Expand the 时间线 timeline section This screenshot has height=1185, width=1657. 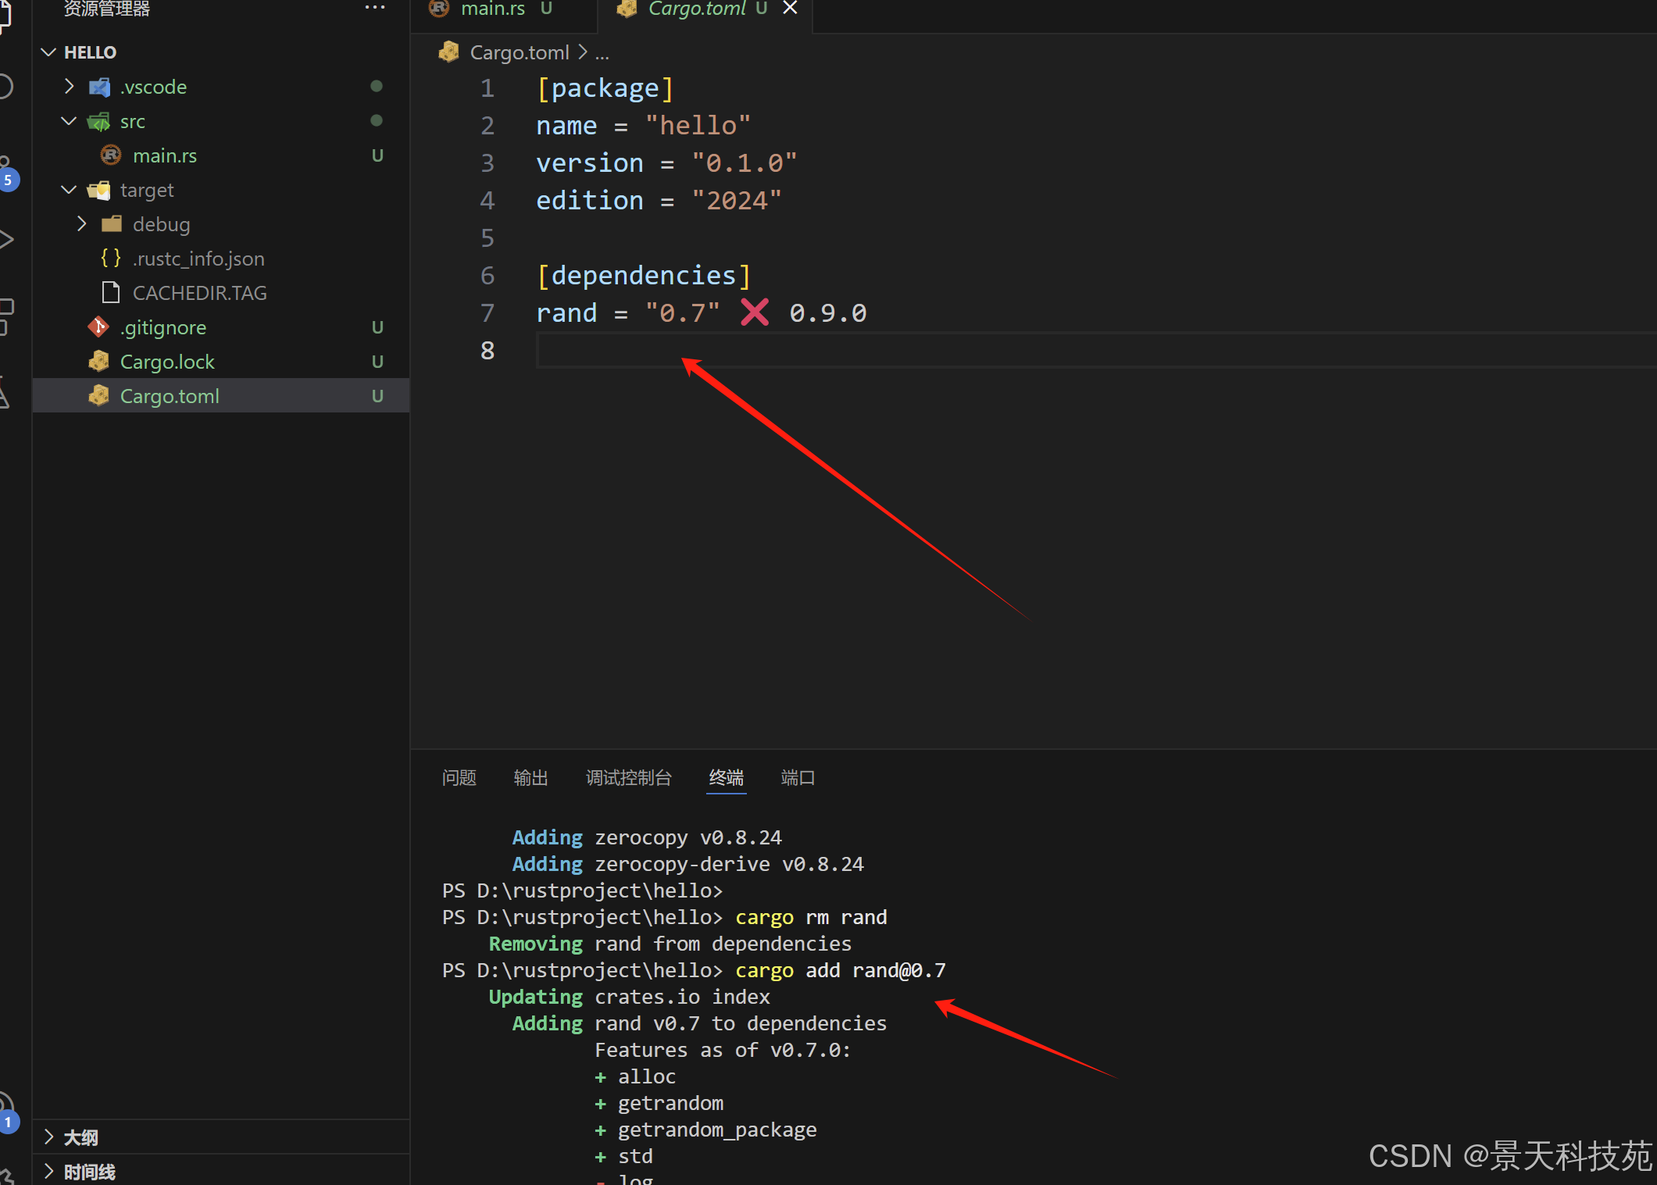coord(89,1171)
